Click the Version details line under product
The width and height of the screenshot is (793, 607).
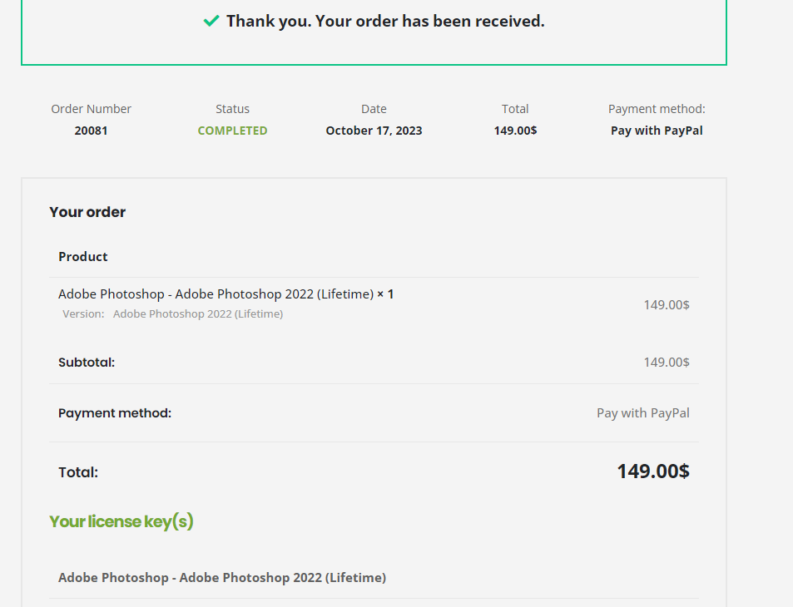[x=172, y=314]
